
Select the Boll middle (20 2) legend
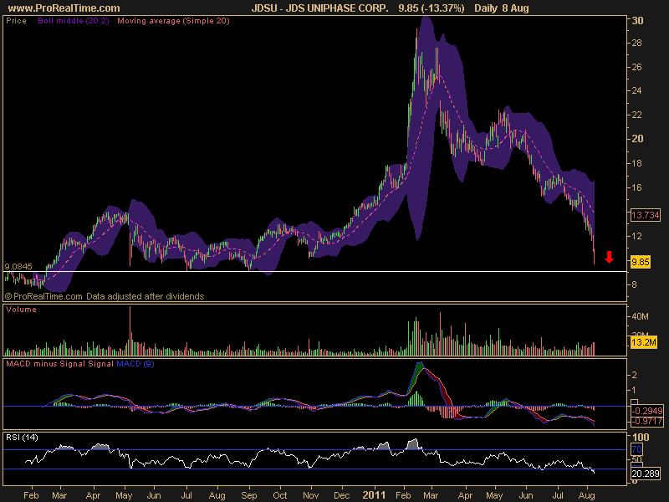pos(74,20)
